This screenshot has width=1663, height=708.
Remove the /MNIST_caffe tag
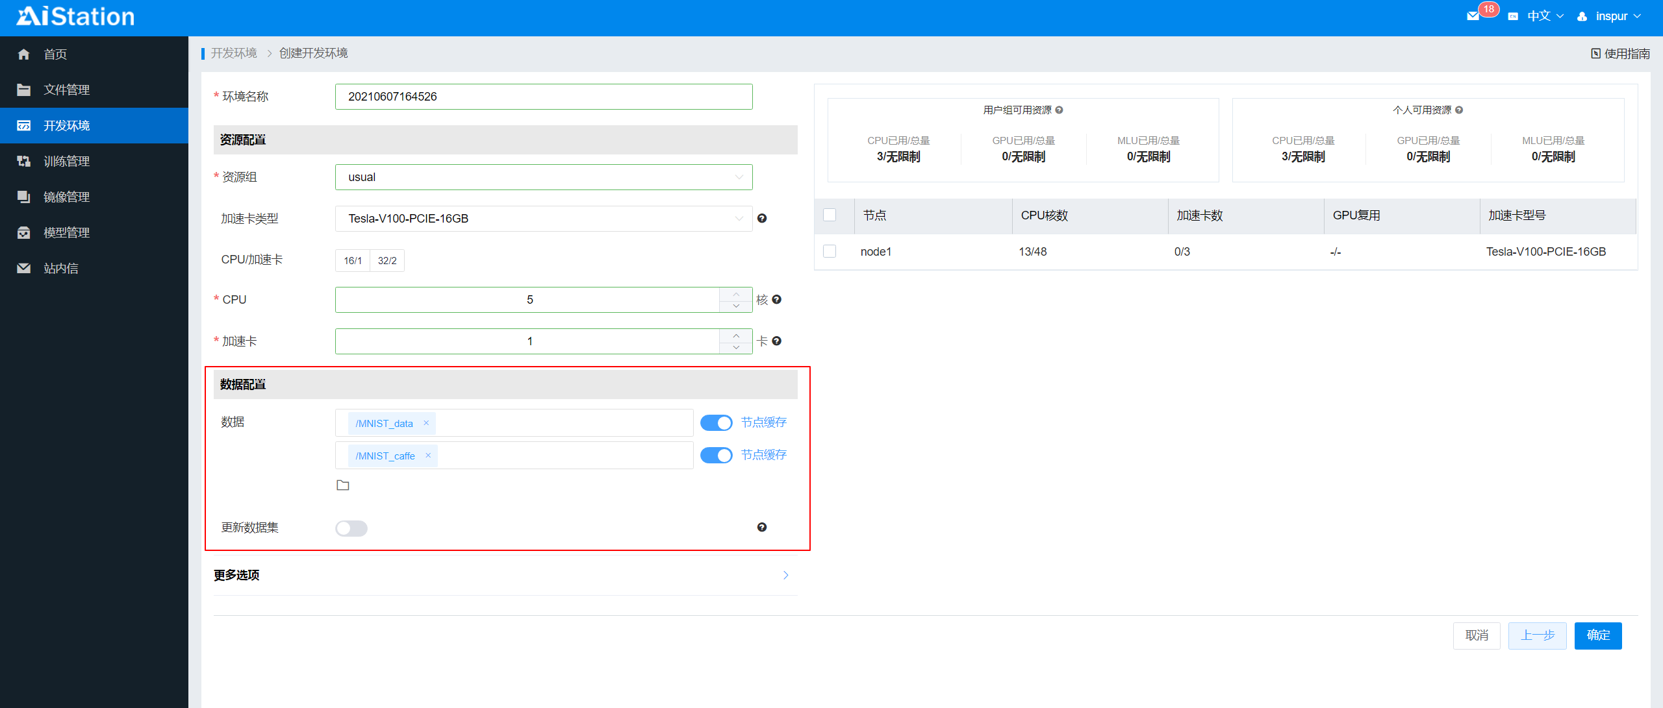click(428, 456)
